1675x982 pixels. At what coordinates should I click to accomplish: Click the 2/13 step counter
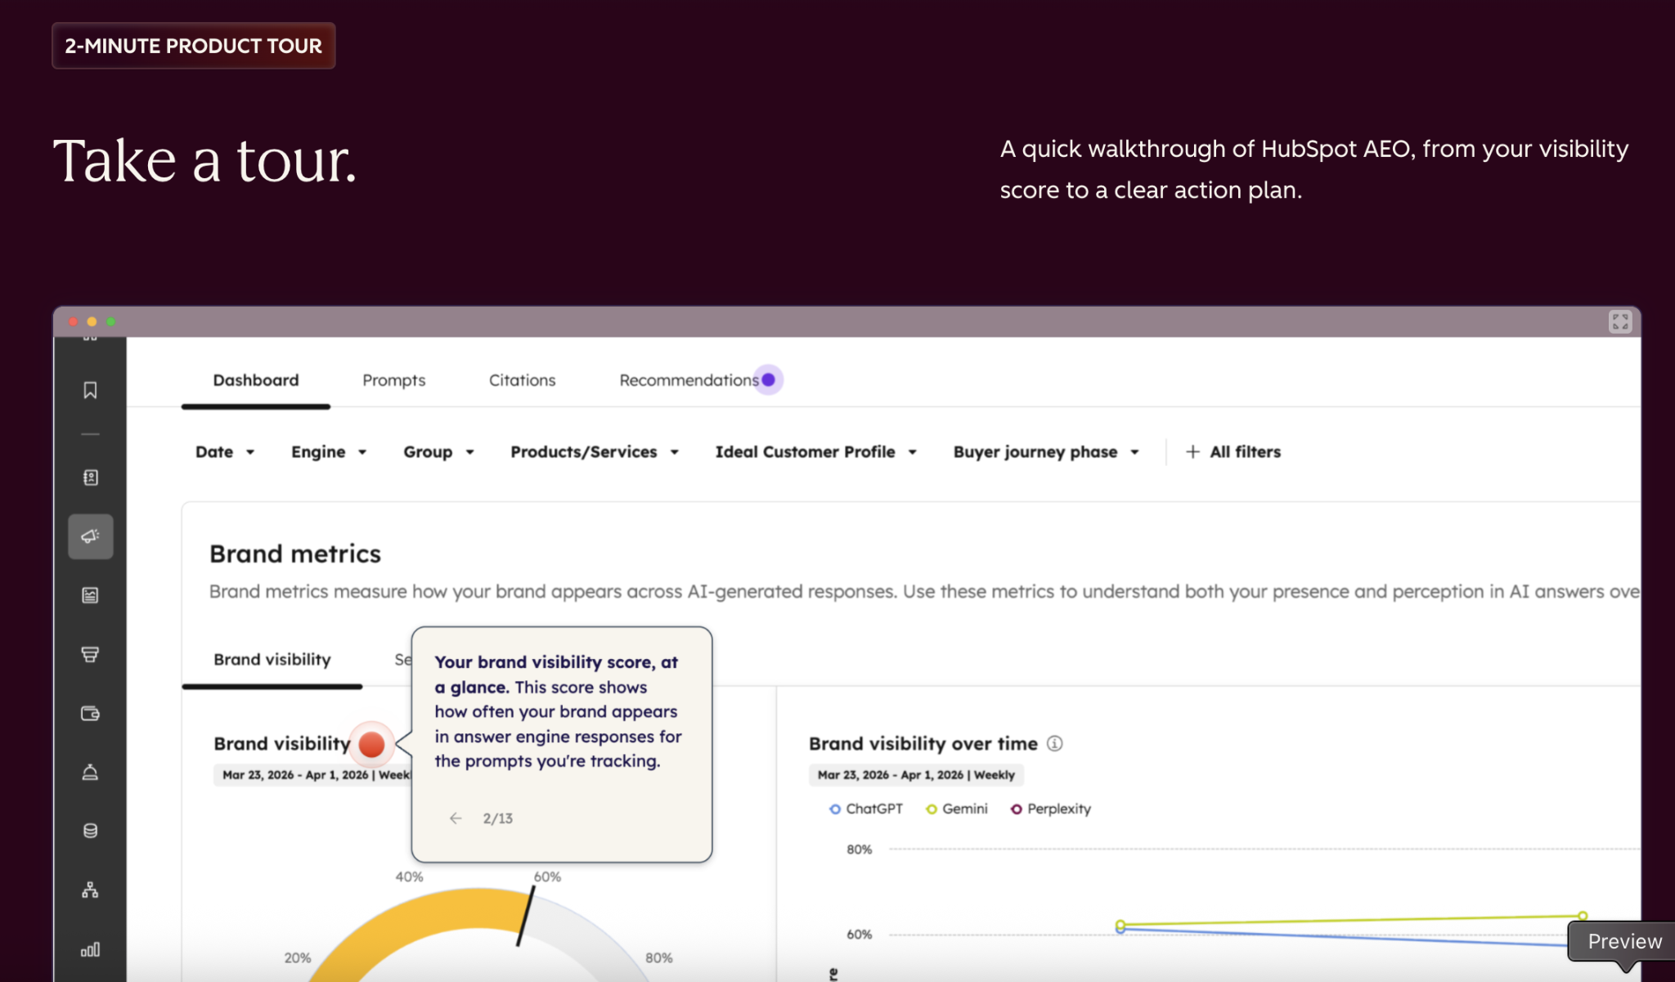(497, 818)
